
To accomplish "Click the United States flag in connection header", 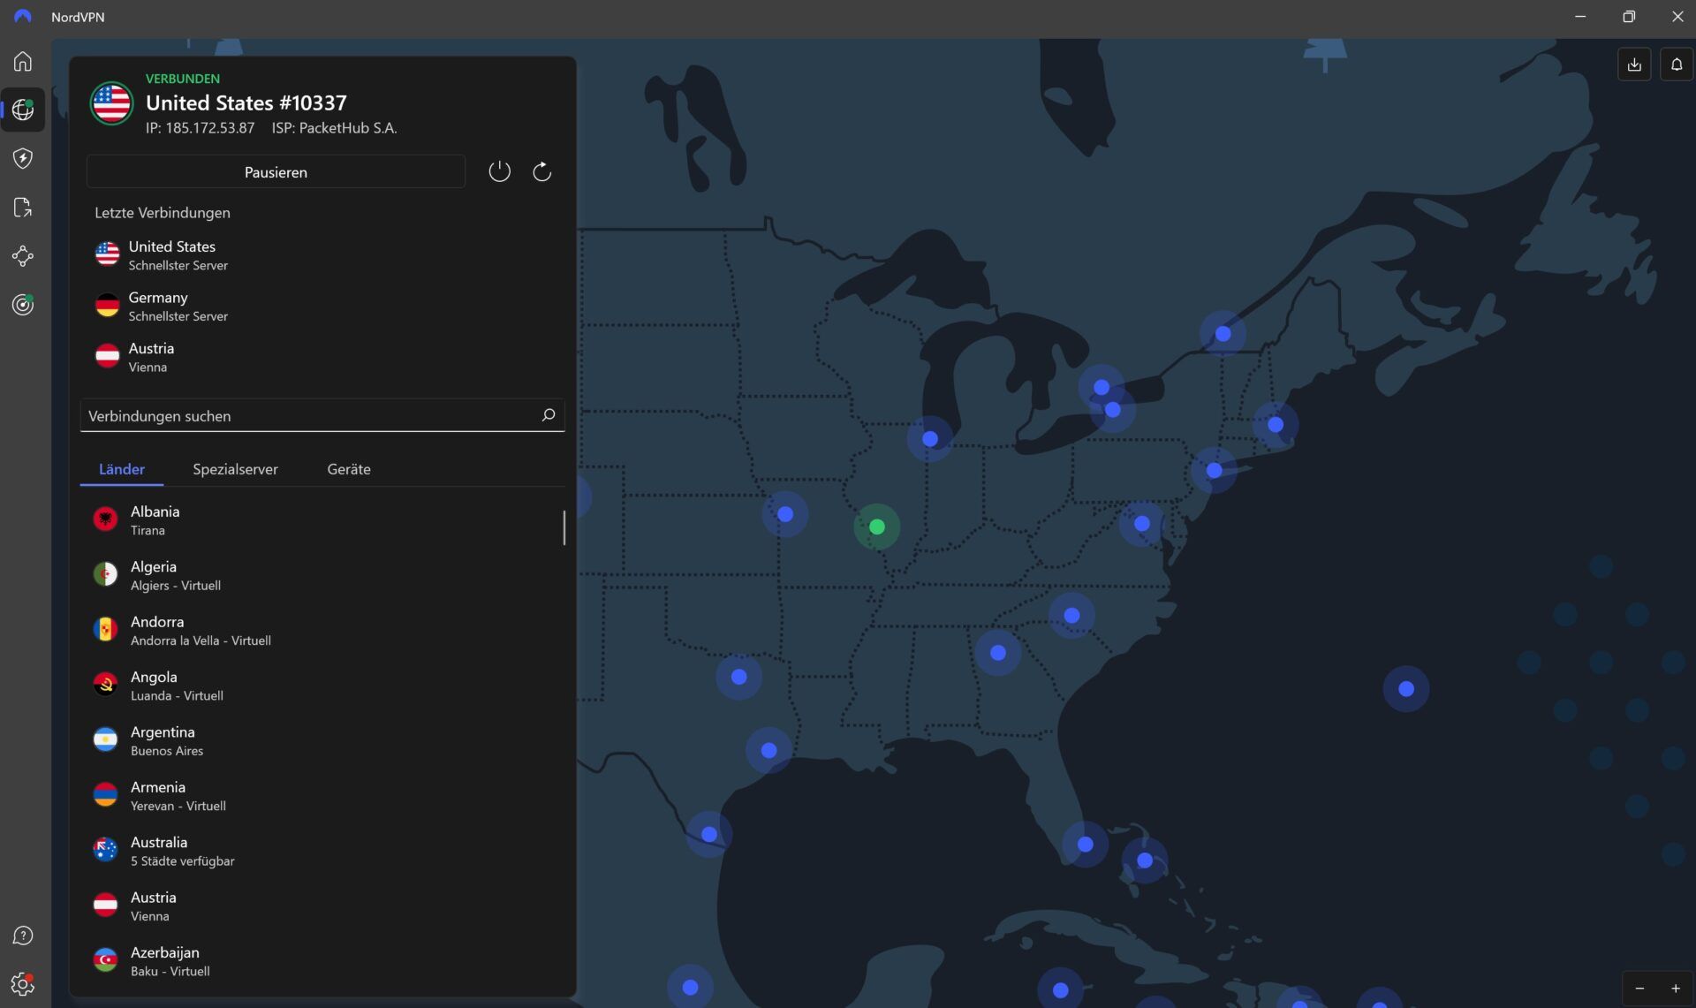I will click(111, 103).
